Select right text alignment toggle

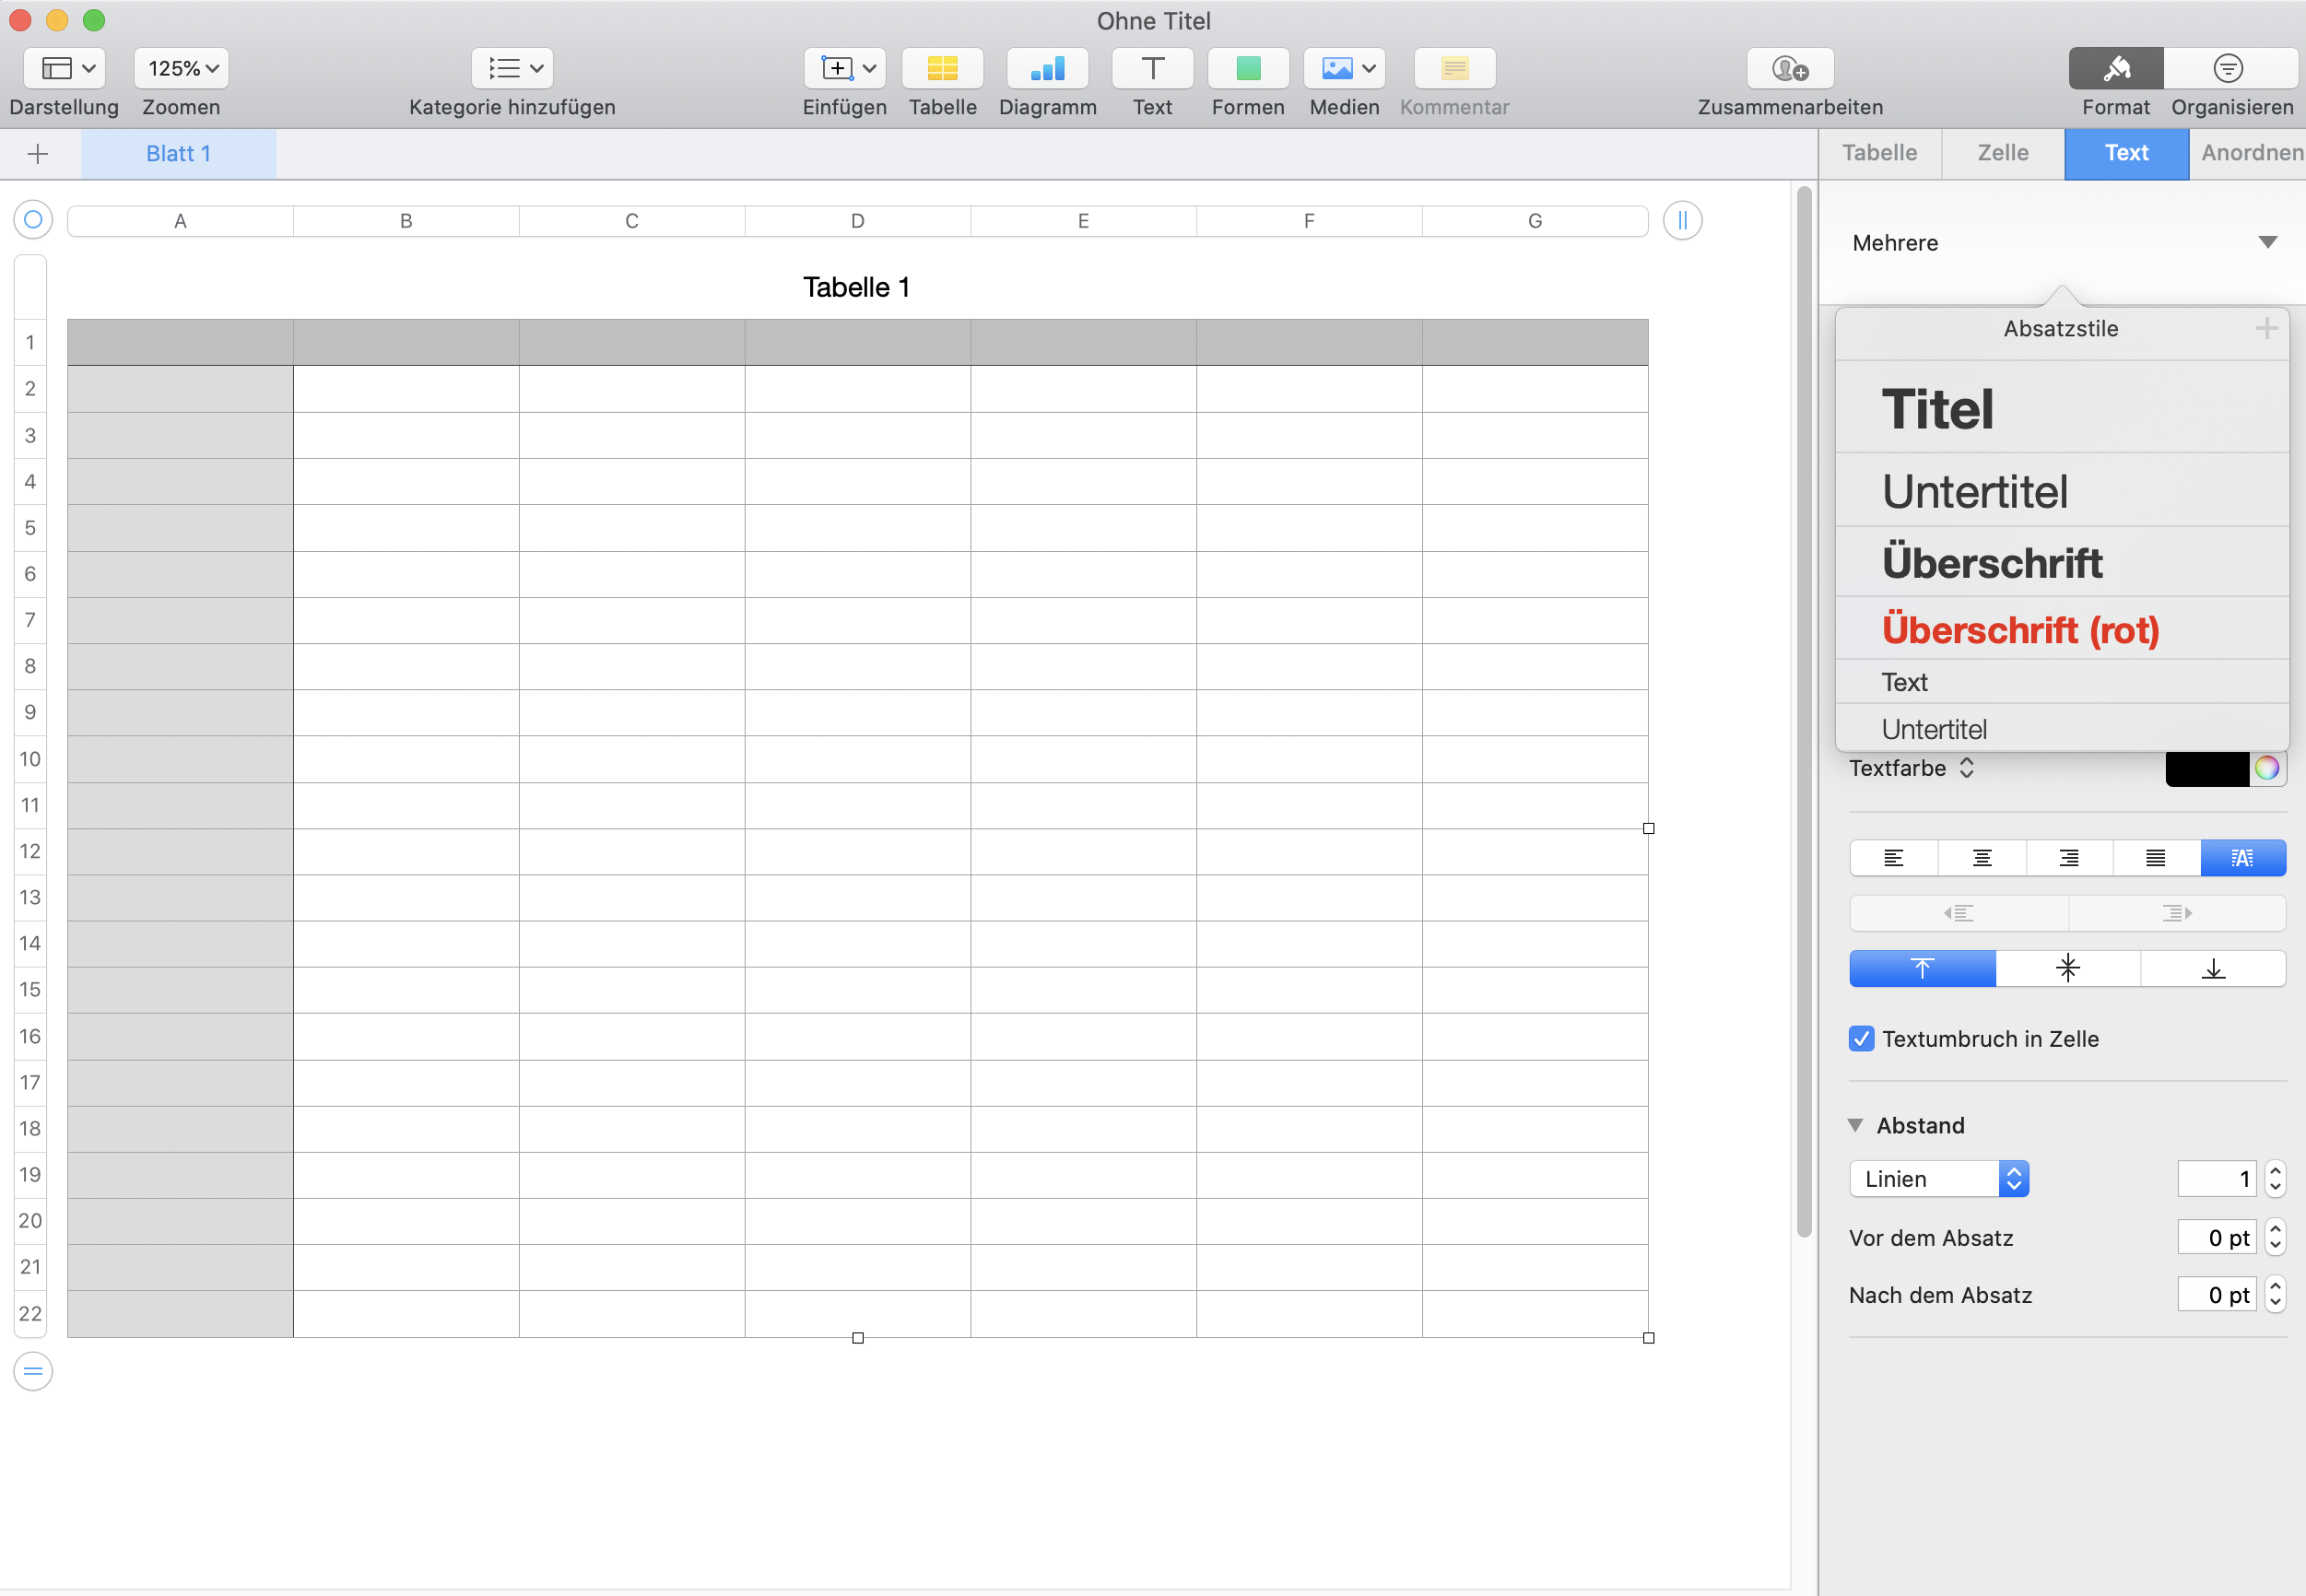[2069, 858]
